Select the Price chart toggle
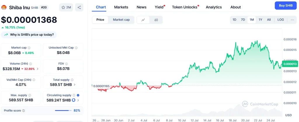 (x=100, y=20)
